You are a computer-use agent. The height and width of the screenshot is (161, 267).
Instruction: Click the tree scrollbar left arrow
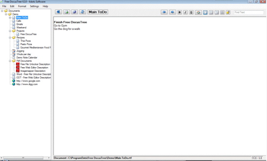pos(2,158)
